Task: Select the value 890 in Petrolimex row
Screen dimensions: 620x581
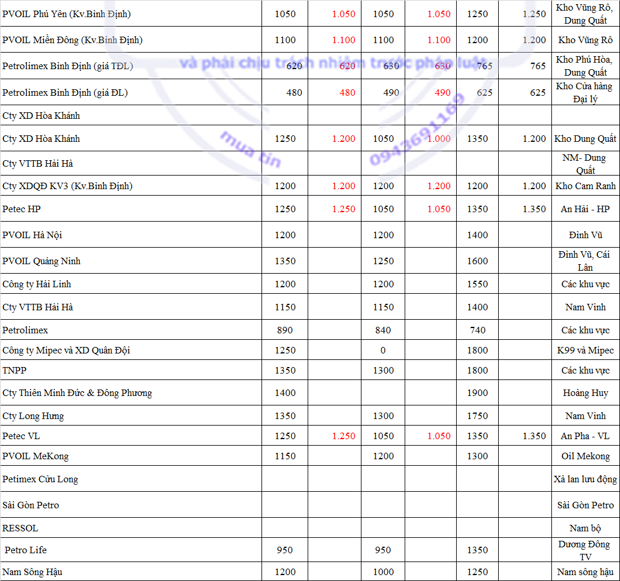Action: click(x=285, y=330)
